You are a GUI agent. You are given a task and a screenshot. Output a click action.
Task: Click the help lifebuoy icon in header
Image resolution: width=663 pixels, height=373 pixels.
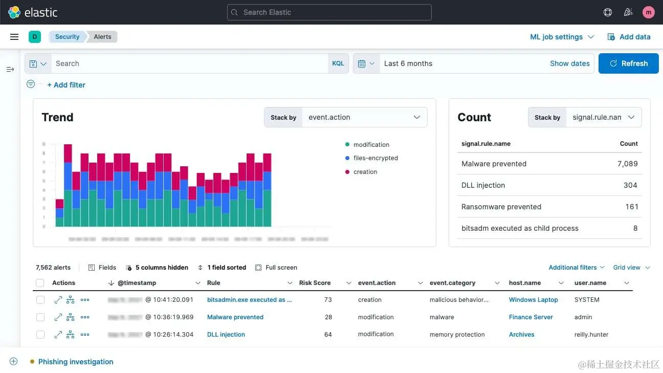pos(608,12)
